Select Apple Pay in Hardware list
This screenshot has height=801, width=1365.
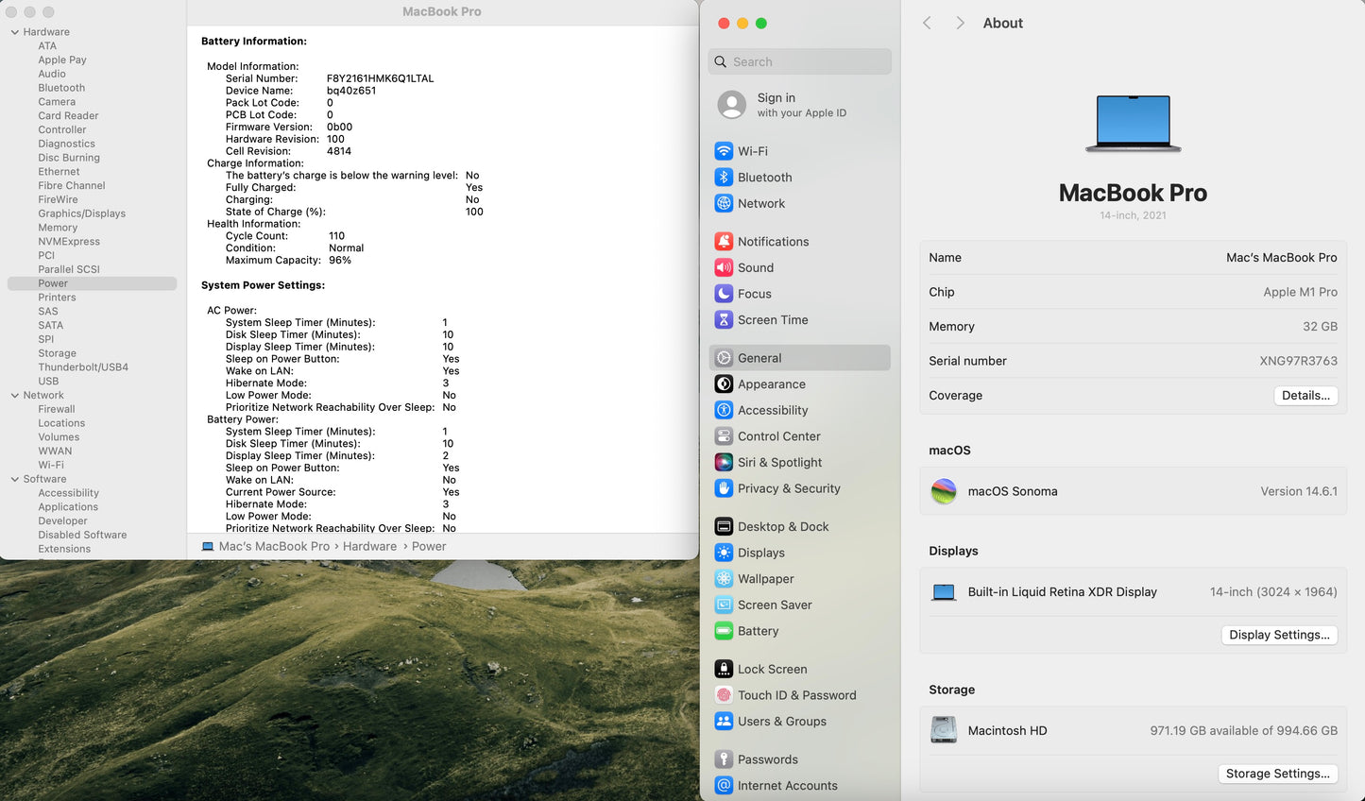tap(62, 60)
